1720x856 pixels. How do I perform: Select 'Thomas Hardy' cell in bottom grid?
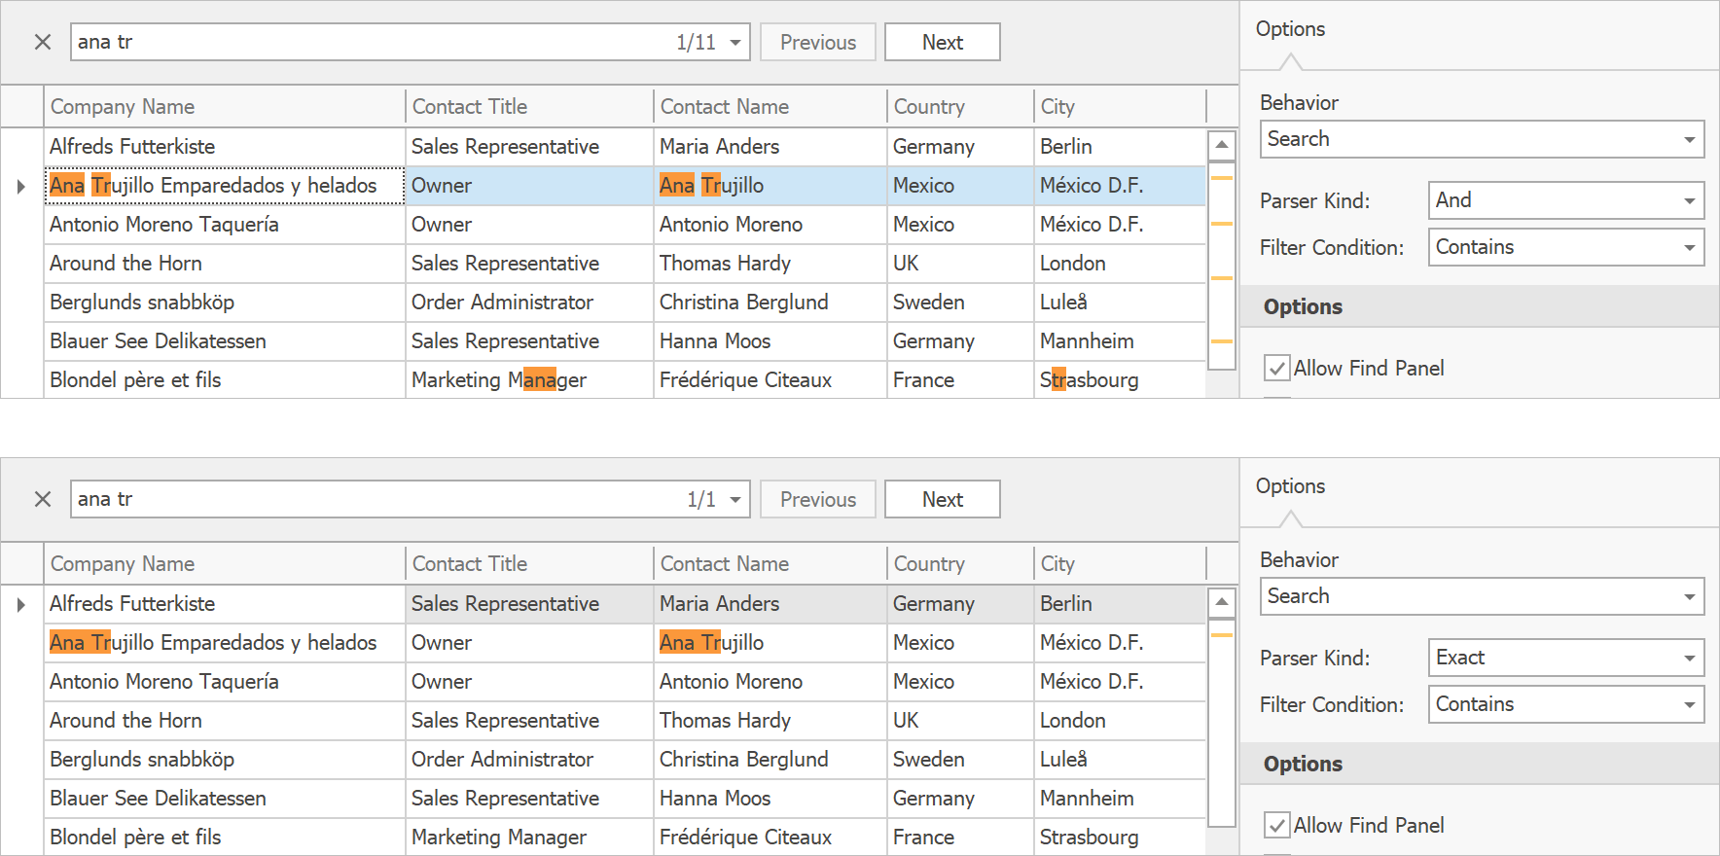coord(770,721)
